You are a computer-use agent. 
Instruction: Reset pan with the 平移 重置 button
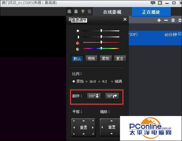tap(84, 127)
